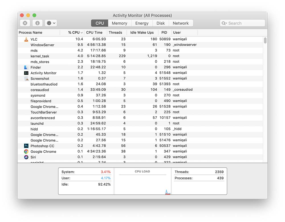Image resolution: width=285 pixels, height=222 pixels.
Task: Click the VLC cone icon
Action: point(26,39)
